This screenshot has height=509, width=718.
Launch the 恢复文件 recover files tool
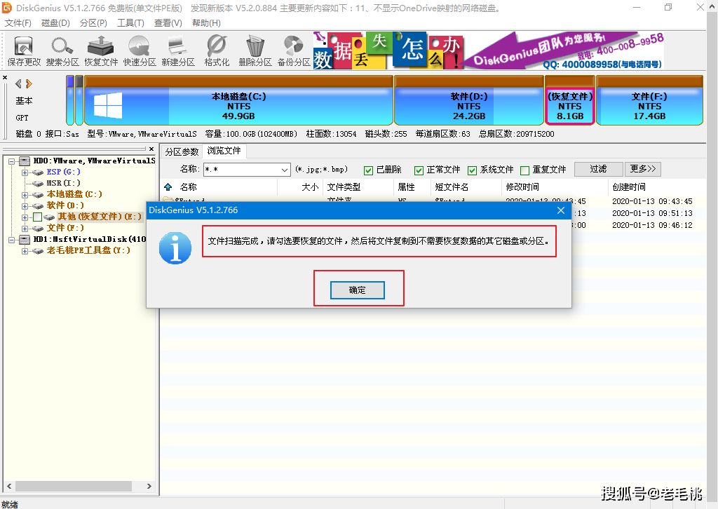[x=101, y=51]
